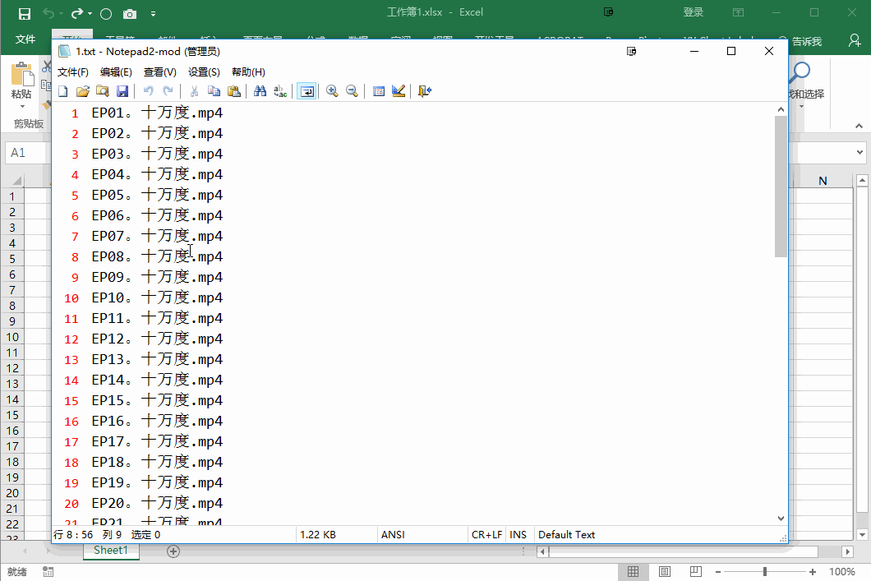Open the 查看(V) menu in Notepad2
The width and height of the screenshot is (871, 581).
tap(159, 71)
